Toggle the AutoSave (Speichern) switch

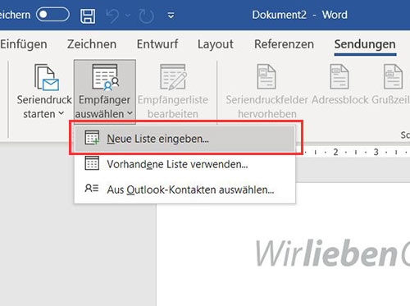tap(52, 14)
